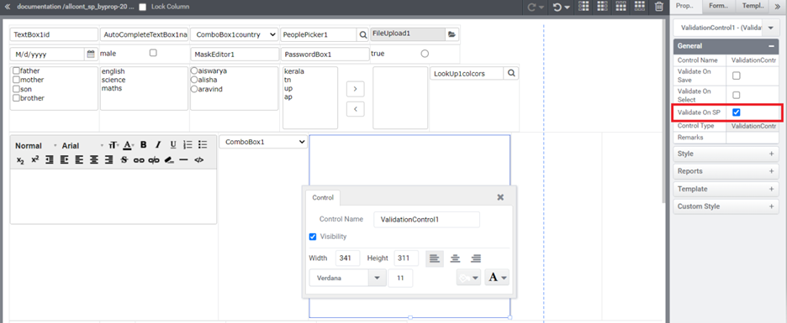Click the last grid layout icon before the trash
This screenshot has height=323, width=787.
[x=639, y=6]
